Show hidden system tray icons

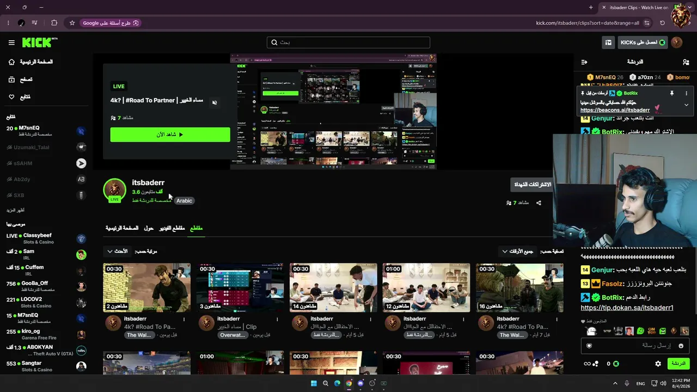[x=615, y=383]
